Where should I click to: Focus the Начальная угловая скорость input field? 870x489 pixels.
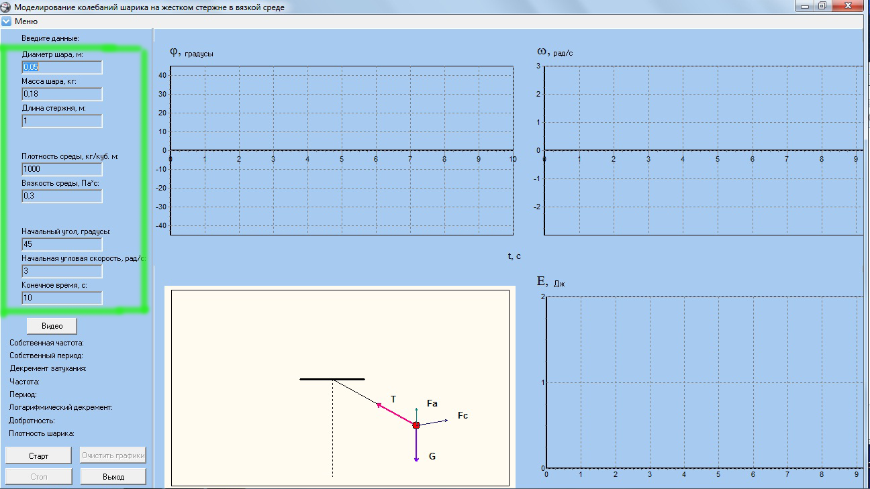click(x=62, y=271)
